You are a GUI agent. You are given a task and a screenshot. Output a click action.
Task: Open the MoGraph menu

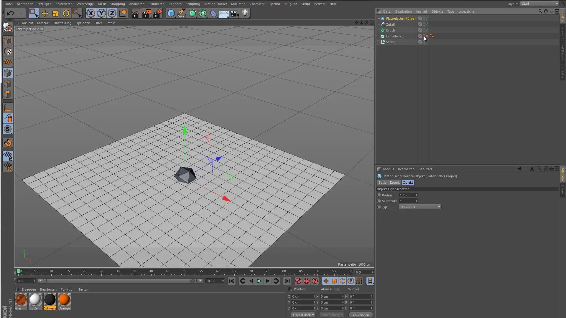(238, 4)
